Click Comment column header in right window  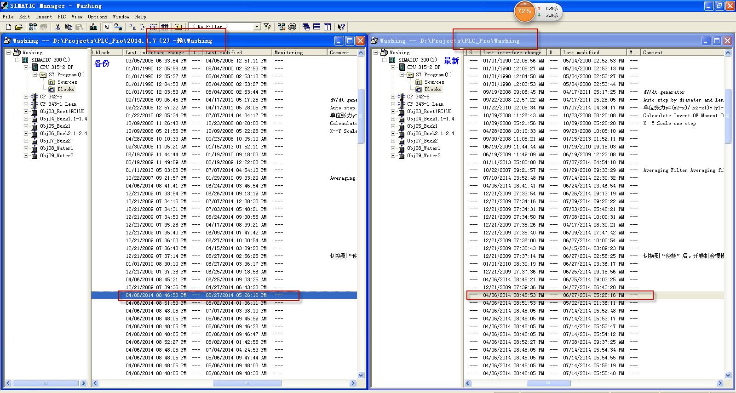coord(683,52)
